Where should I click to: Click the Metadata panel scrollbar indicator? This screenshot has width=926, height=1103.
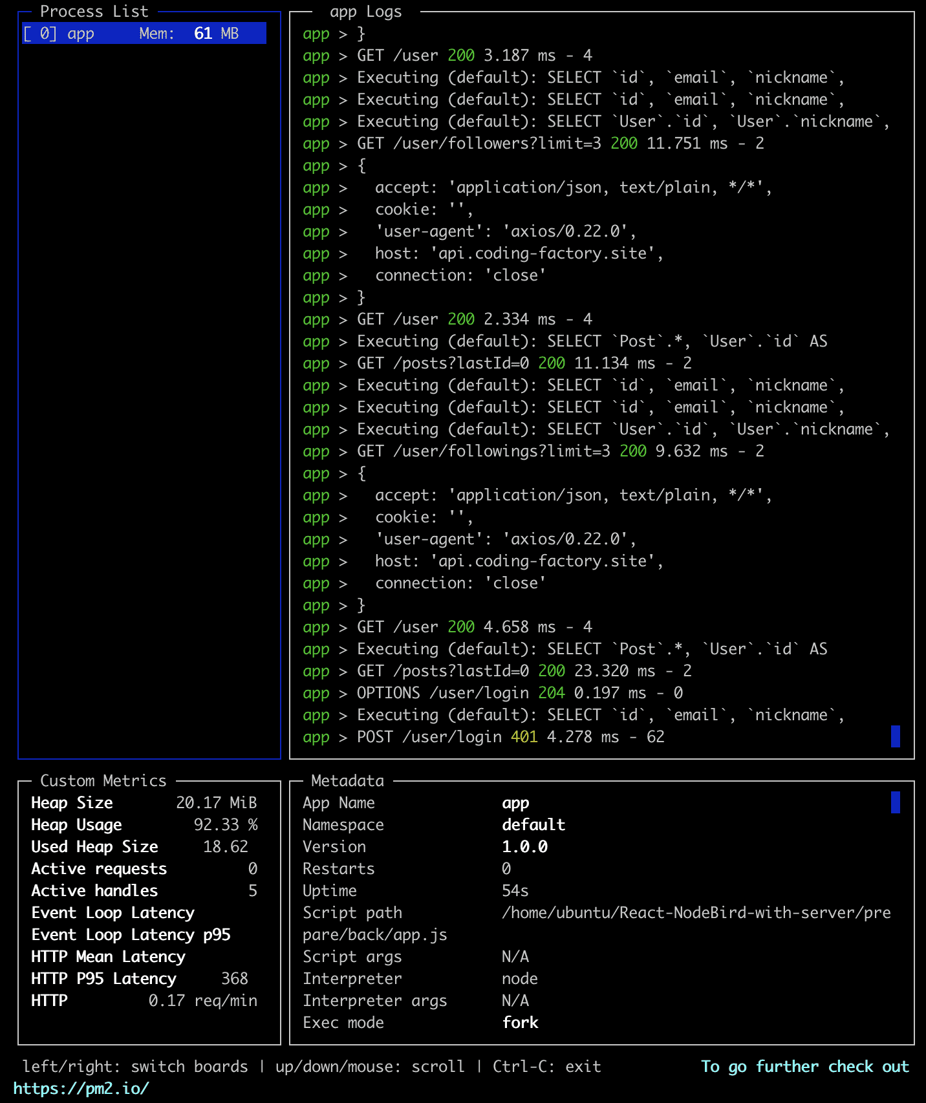tap(895, 802)
